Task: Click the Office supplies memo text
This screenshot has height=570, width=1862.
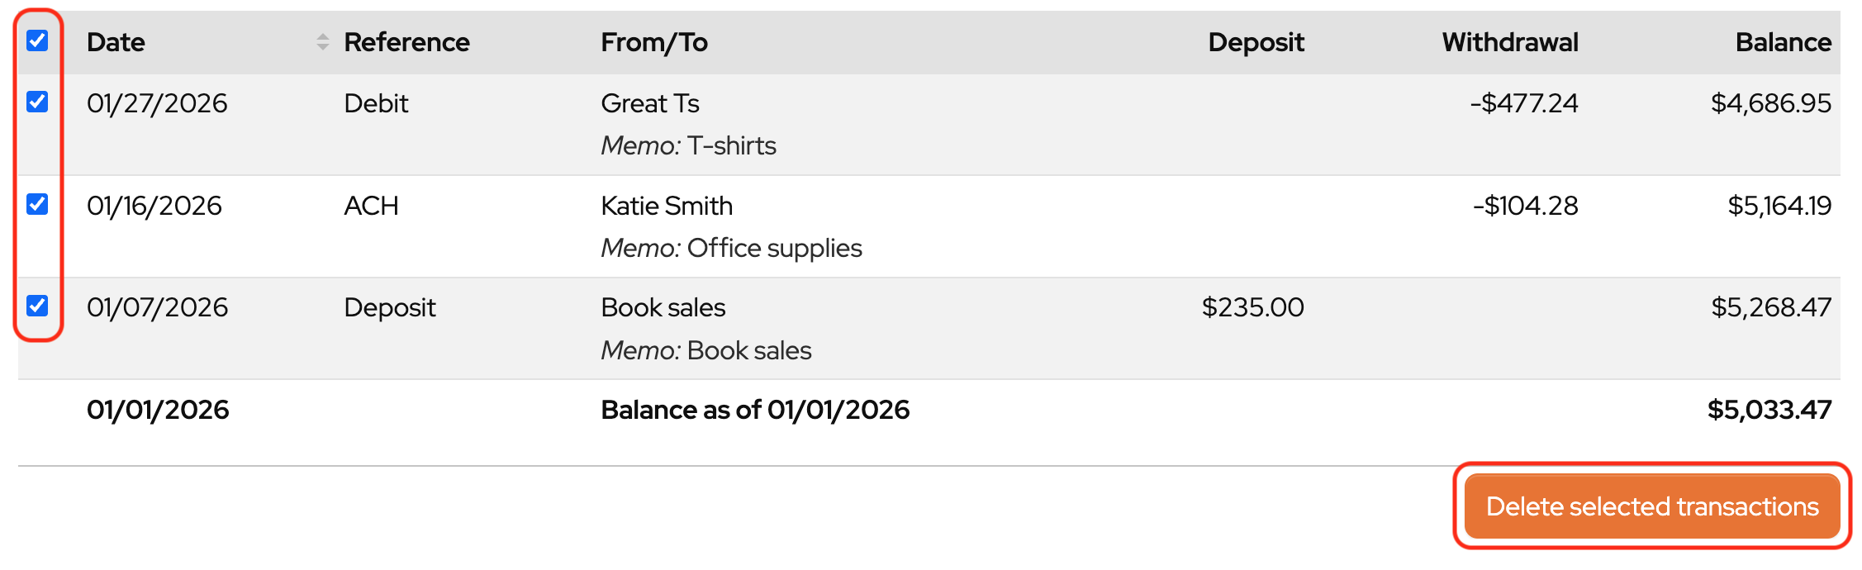Action: click(x=774, y=248)
